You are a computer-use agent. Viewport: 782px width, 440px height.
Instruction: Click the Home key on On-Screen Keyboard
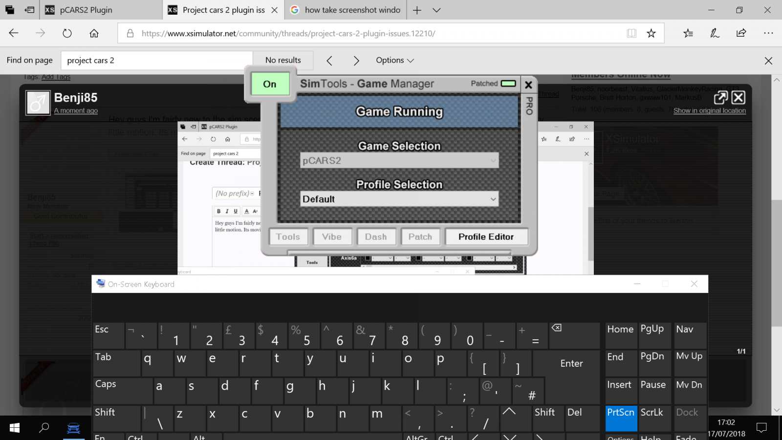(x=621, y=335)
